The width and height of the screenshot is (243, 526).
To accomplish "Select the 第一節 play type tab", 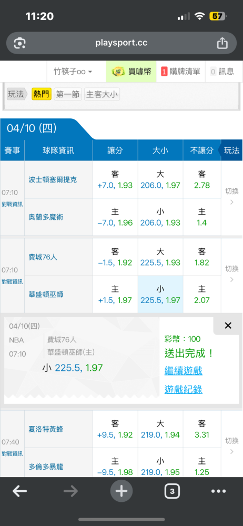I will coord(68,94).
